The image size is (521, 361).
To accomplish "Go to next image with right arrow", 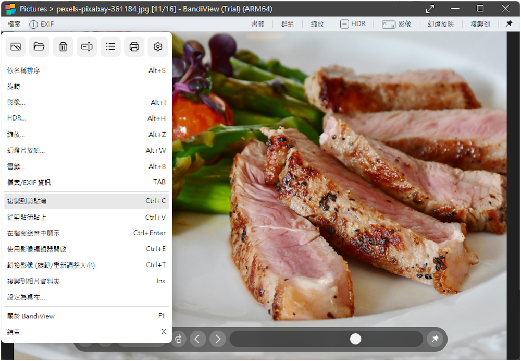I will (x=218, y=339).
